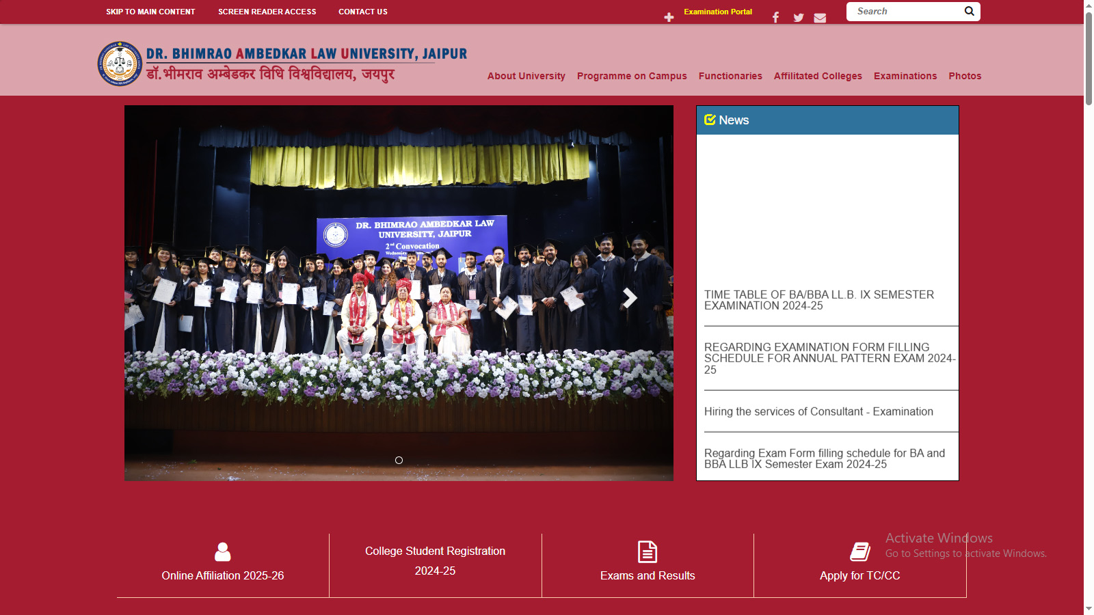Advance slideshow with next arrow
1094x615 pixels.
(x=630, y=298)
